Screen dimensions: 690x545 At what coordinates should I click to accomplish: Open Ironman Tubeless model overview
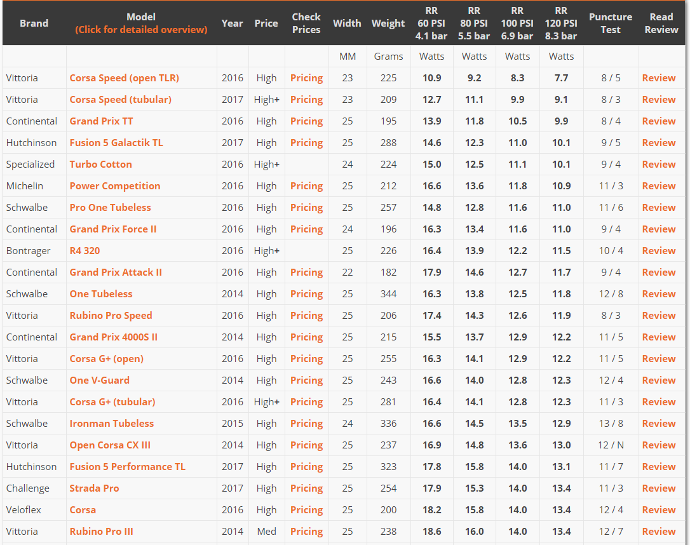click(x=112, y=423)
